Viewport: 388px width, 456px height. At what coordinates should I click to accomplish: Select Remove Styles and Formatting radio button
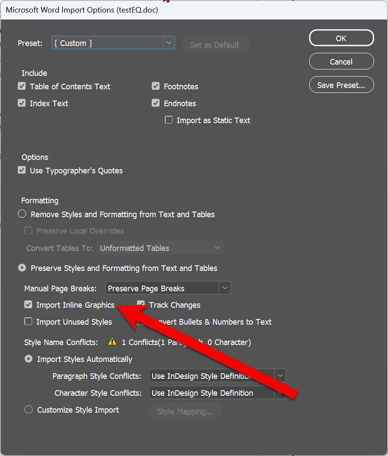pos(22,214)
